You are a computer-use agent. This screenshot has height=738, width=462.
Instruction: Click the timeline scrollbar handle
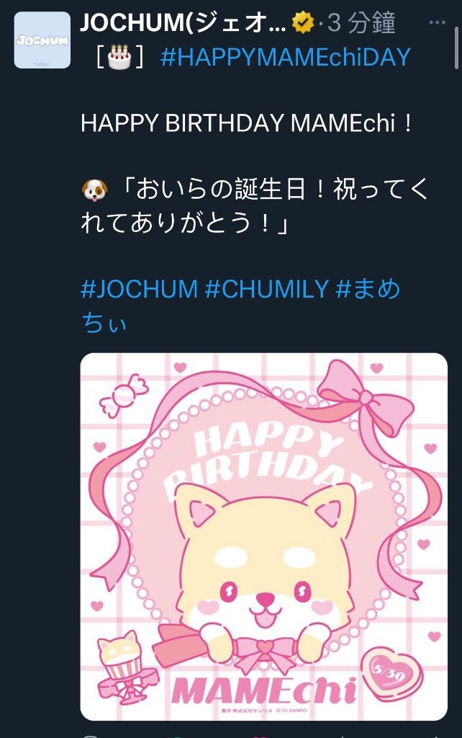[456, 47]
